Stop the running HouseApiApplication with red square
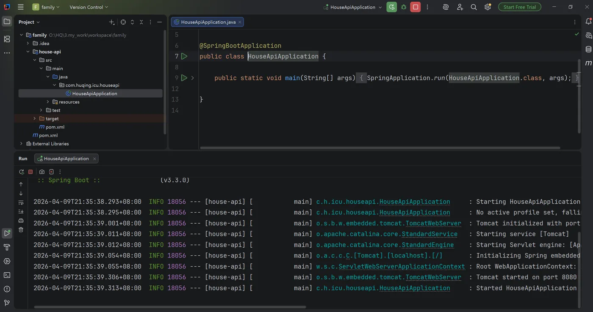Screen dimensions: 593x312 [416, 7]
